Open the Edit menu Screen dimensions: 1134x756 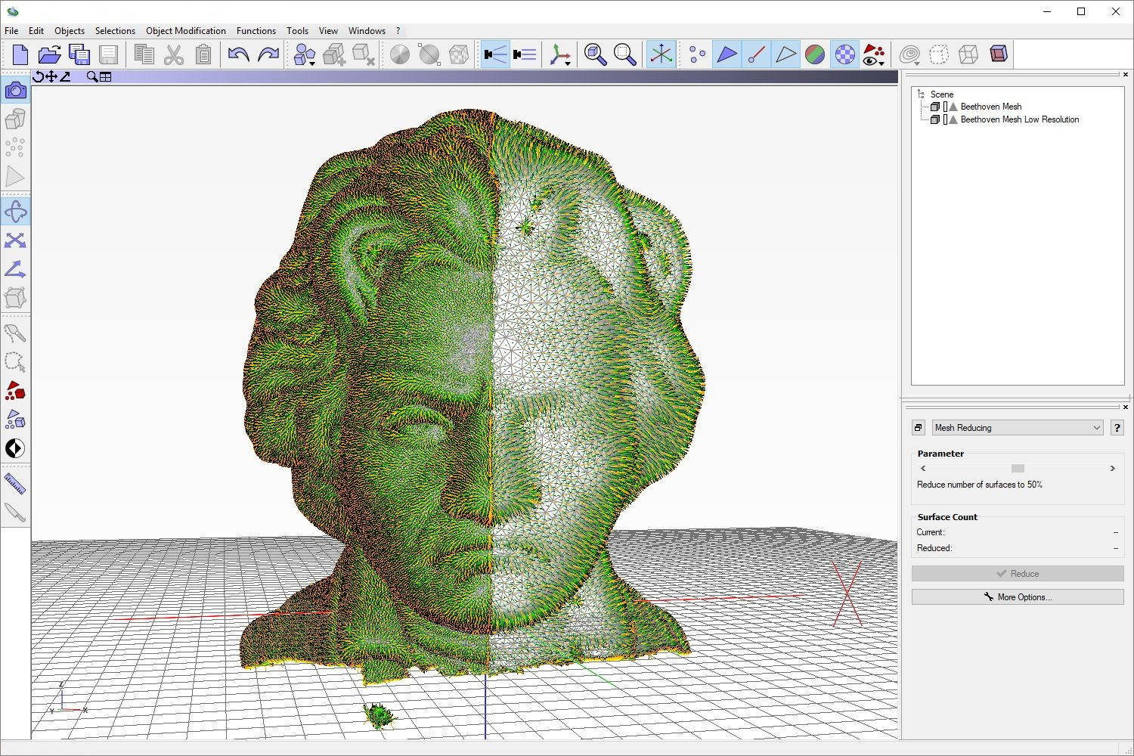(36, 31)
